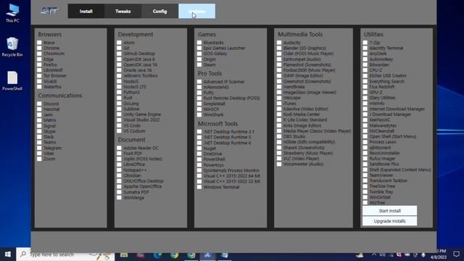464x261 pixels.
Task: Tick the Steam checkbox
Action: [199, 65]
